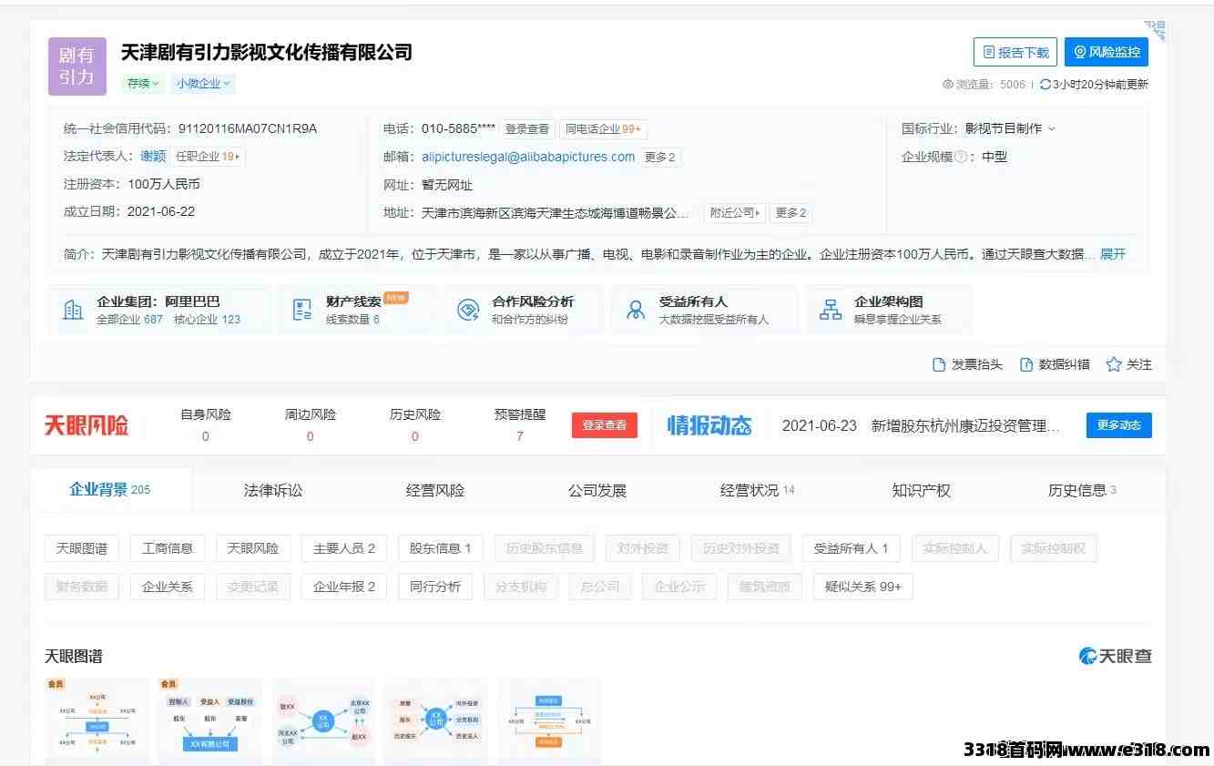Click the red 登录查看 button

pos(605,425)
